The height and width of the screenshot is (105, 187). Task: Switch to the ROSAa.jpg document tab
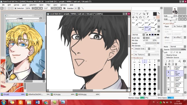88,94
